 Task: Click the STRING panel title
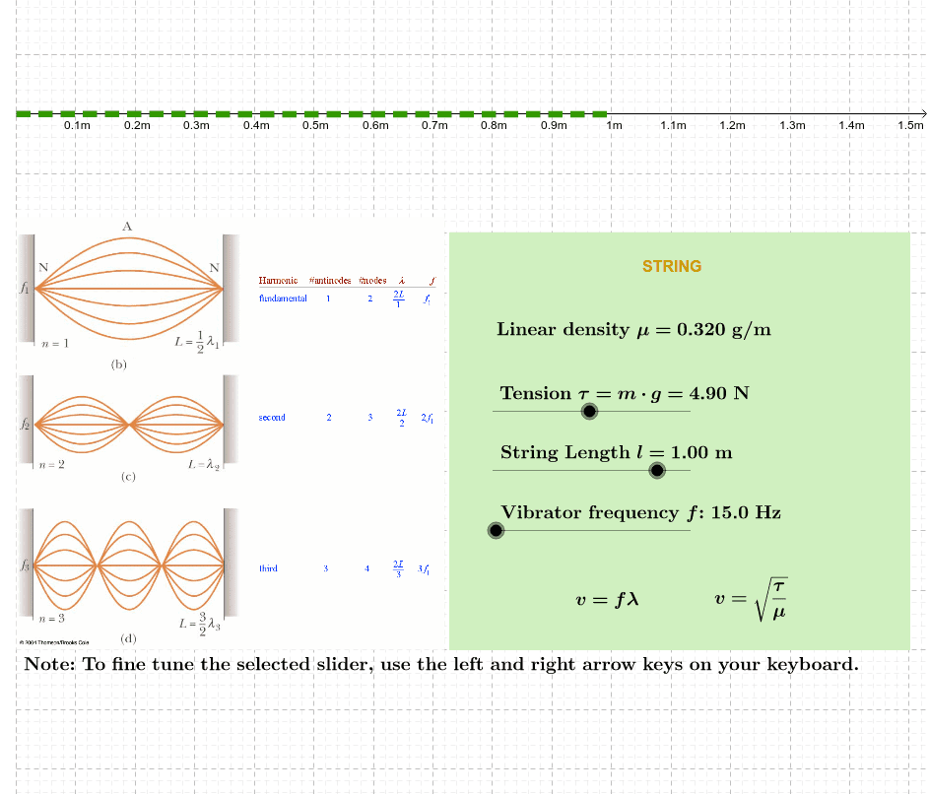672,266
